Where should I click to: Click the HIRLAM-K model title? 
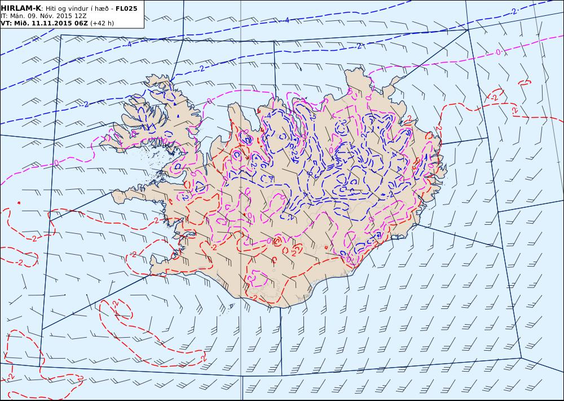tap(21, 8)
